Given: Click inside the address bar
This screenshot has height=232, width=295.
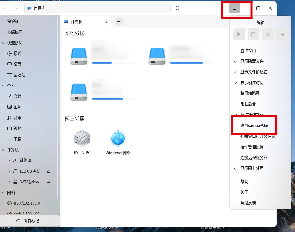Looking at the screenshot, I should (98, 8).
